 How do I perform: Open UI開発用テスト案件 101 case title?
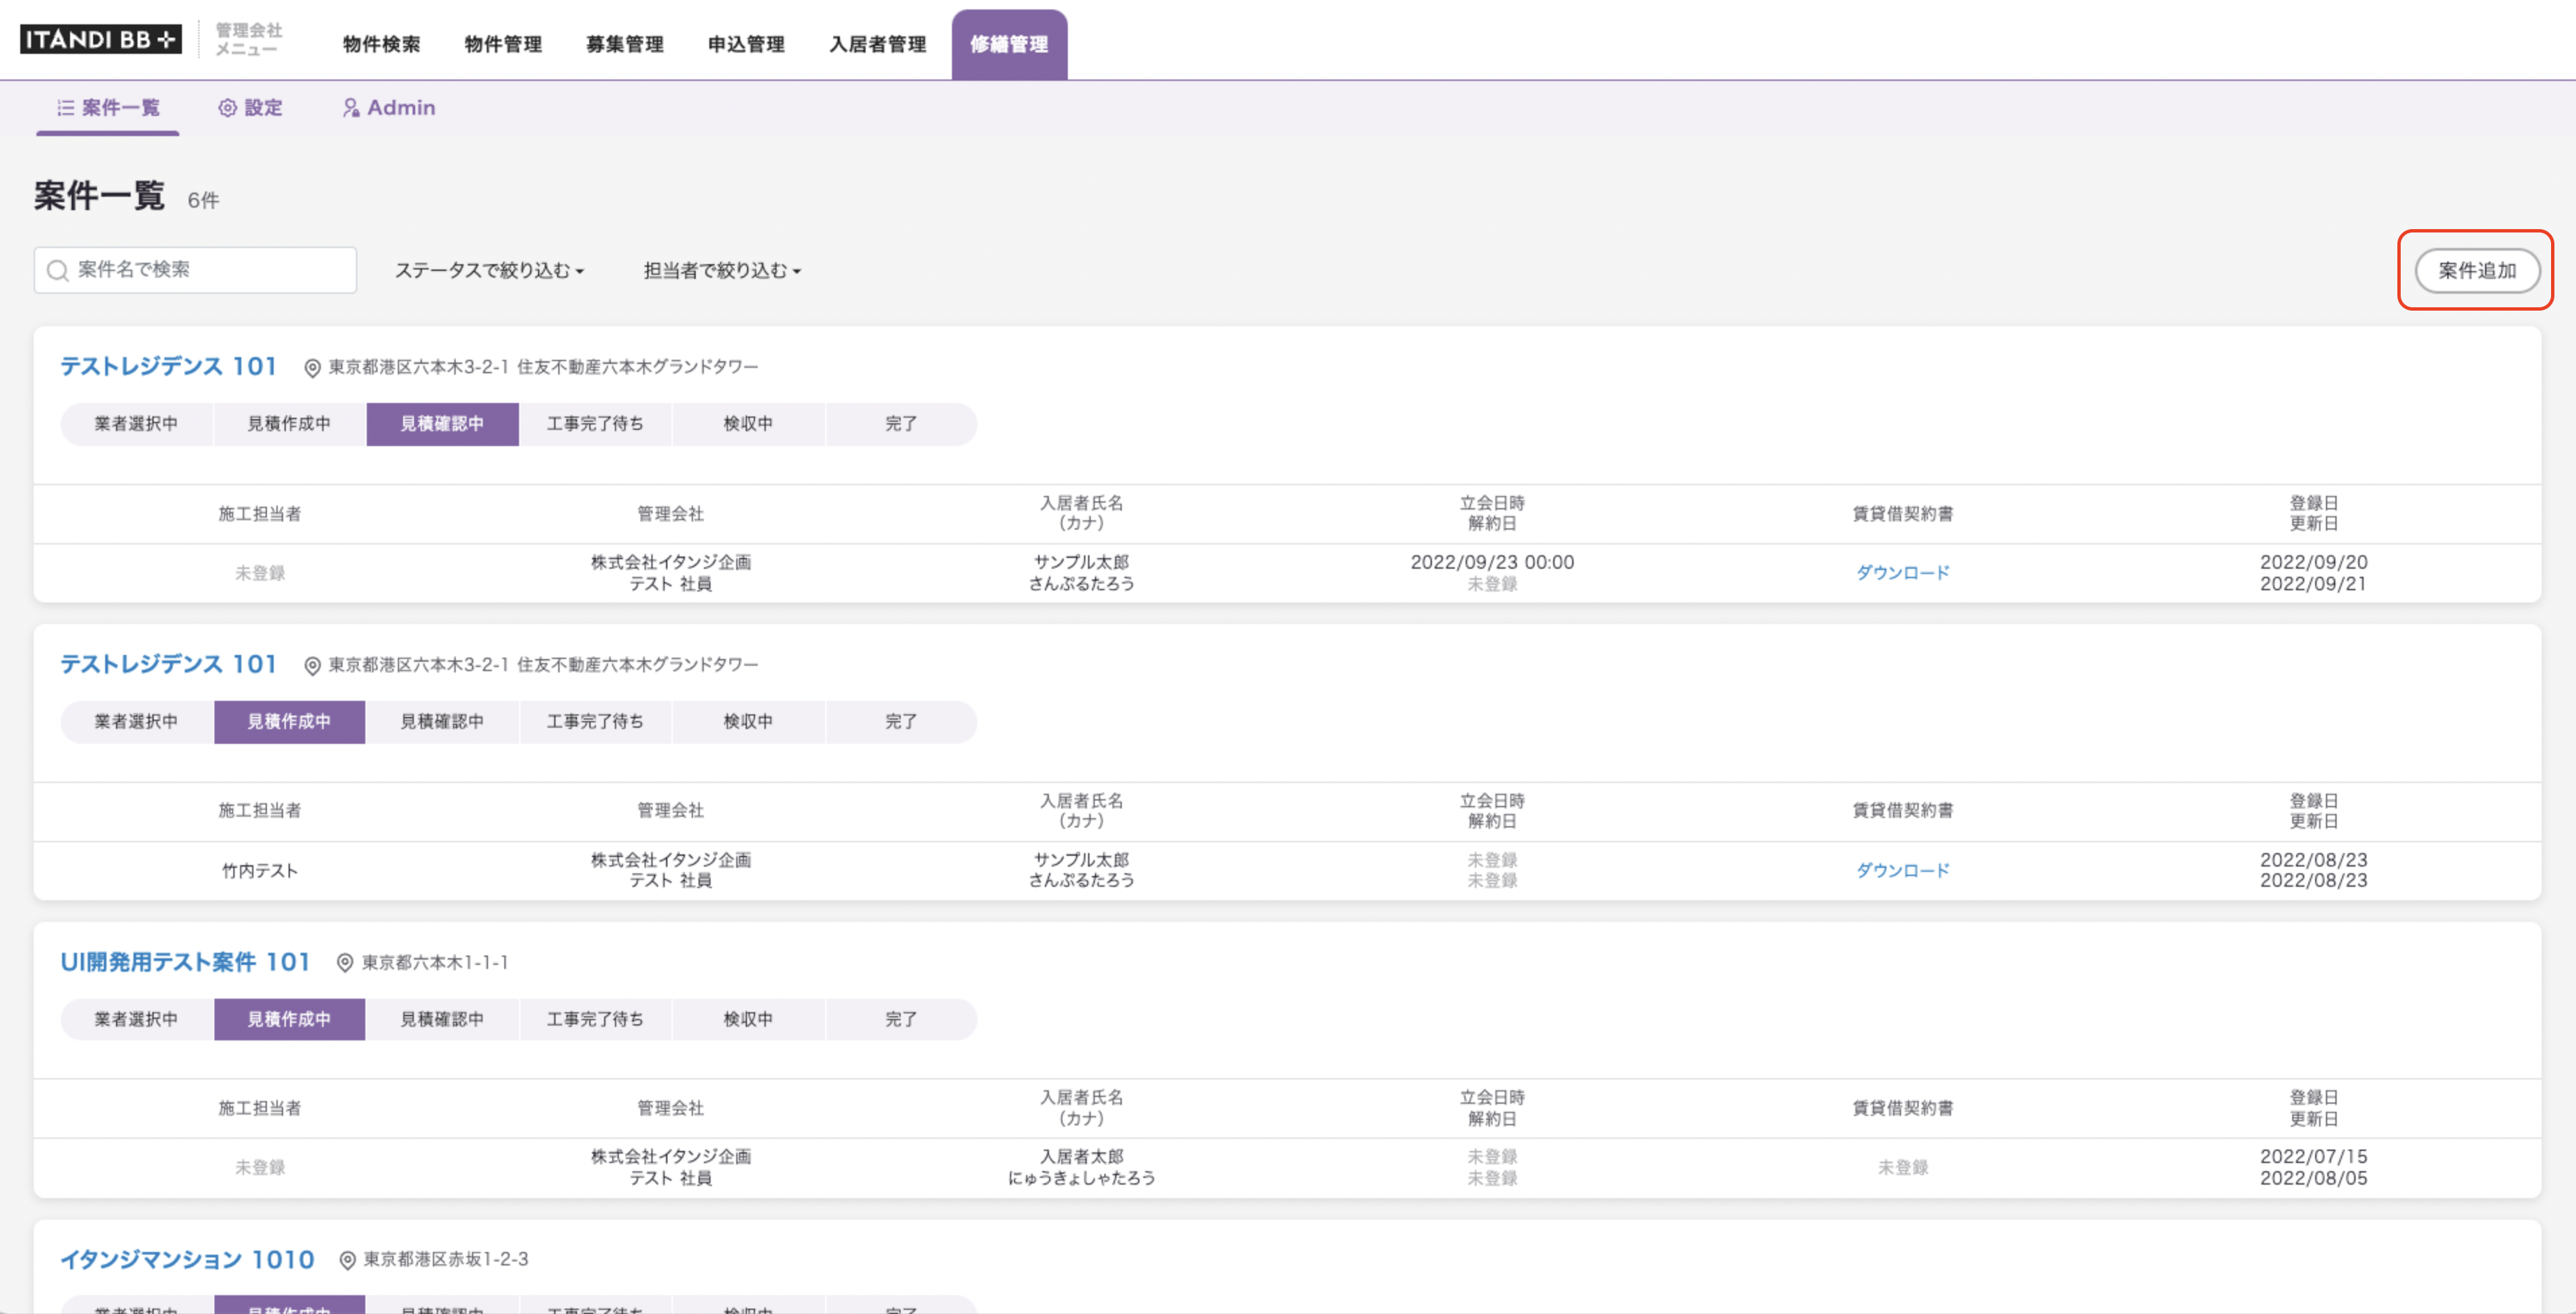pos(185,962)
